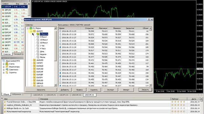Click the GBPAUD symbol icon in tree
This screenshot has width=204, height=114.
pyautogui.click(x=34, y=83)
